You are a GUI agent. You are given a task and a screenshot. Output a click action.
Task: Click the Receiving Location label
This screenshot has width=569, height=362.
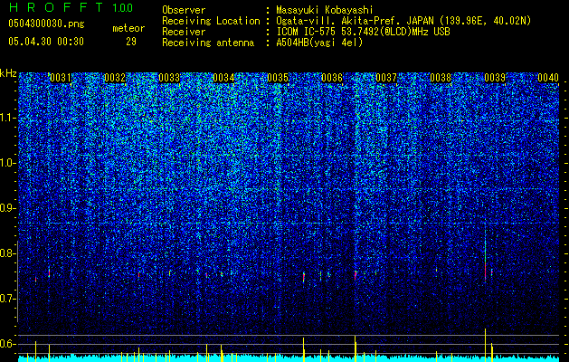coord(211,21)
